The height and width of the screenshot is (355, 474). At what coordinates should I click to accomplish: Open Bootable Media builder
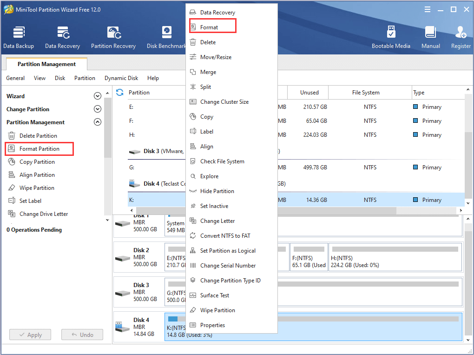391,38
